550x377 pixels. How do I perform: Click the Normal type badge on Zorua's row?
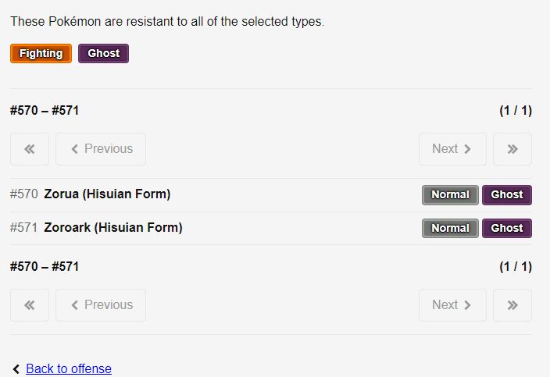pyautogui.click(x=450, y=194)
